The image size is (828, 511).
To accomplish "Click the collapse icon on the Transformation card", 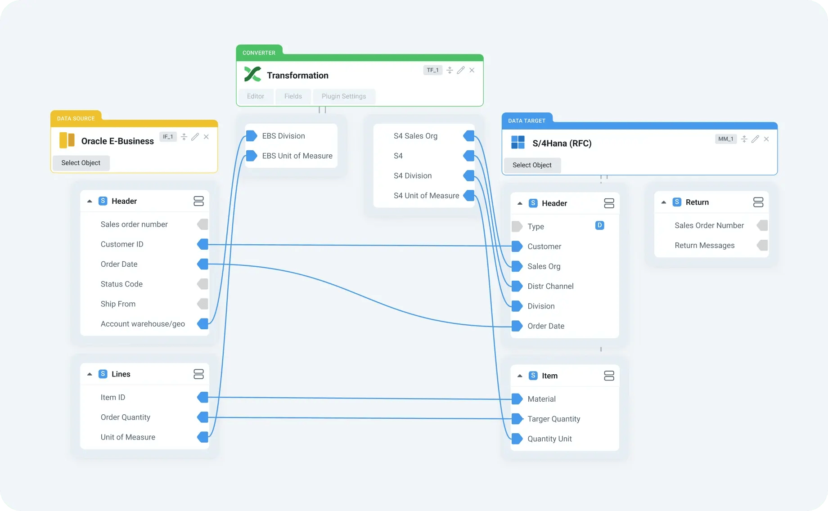I will pyautogui.click(x=450, y=70).
